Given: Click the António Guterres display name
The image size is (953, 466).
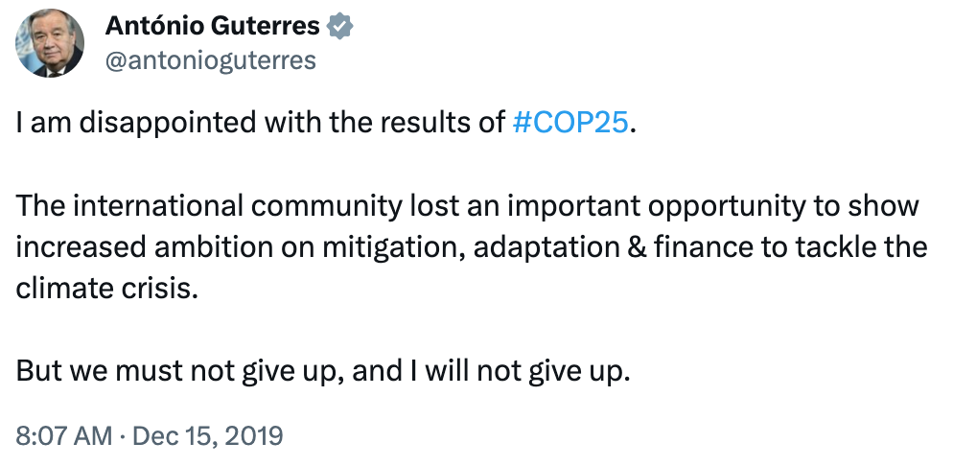Looking at the screenshot, I should (x=211, y=27).
